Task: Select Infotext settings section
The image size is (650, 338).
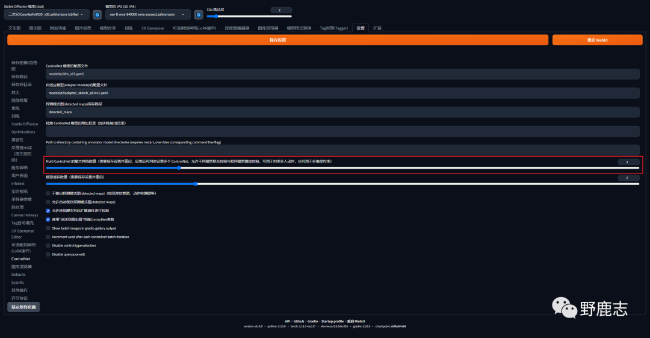Action: pyautogui.click(x=18, y=184)
